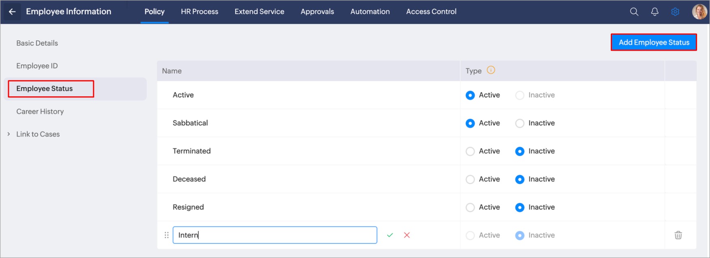Delete Intern row with trash icon
The width and height of the screenshot is (710, 258).
[678, 235]
